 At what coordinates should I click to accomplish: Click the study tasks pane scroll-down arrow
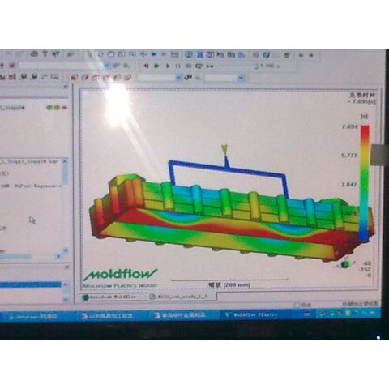click(65, 250)
